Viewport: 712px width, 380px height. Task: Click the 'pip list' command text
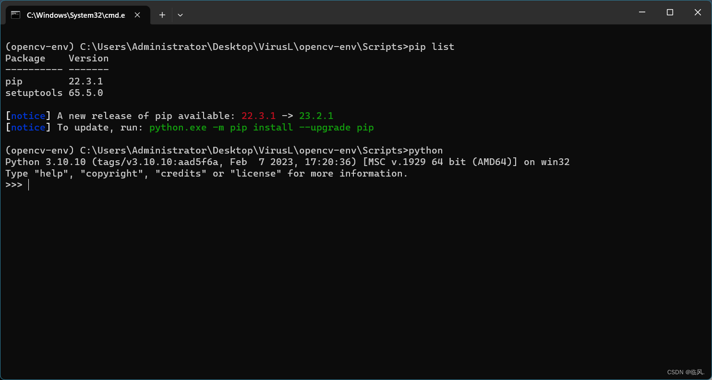(431, 47)
